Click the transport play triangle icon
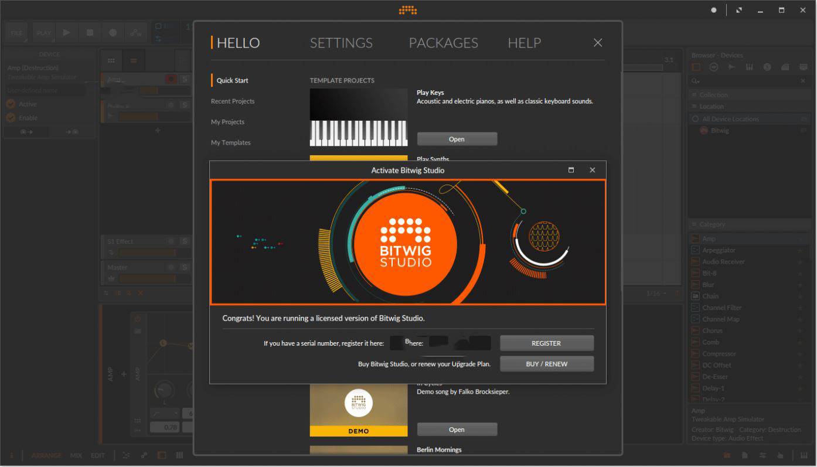The height and width of the screenshot is (467, 817). 66,33
